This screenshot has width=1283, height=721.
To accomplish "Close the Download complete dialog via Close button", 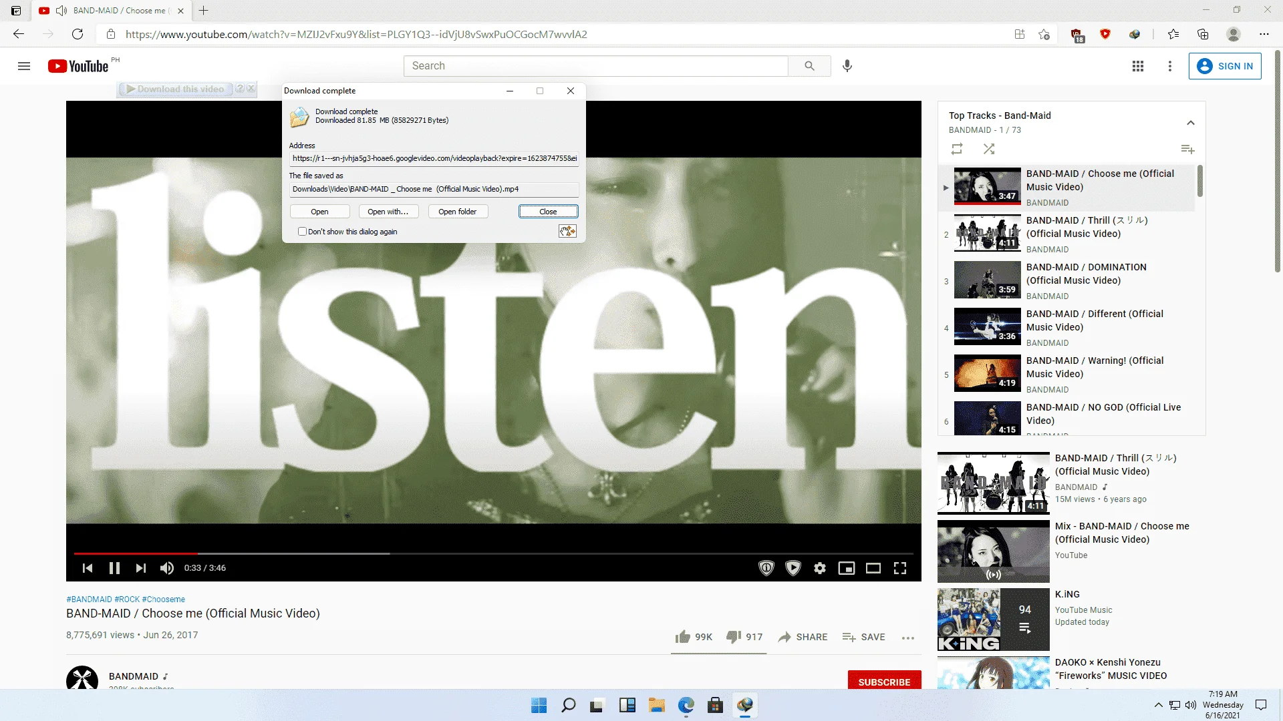I will (548, 212).
